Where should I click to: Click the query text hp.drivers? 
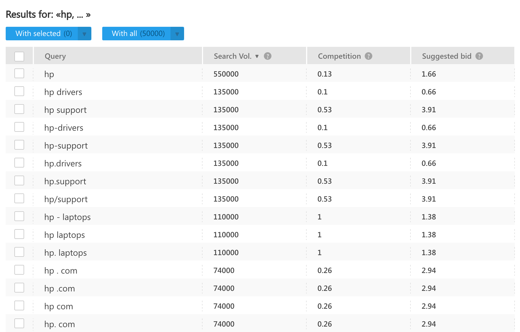pos(63,163)
